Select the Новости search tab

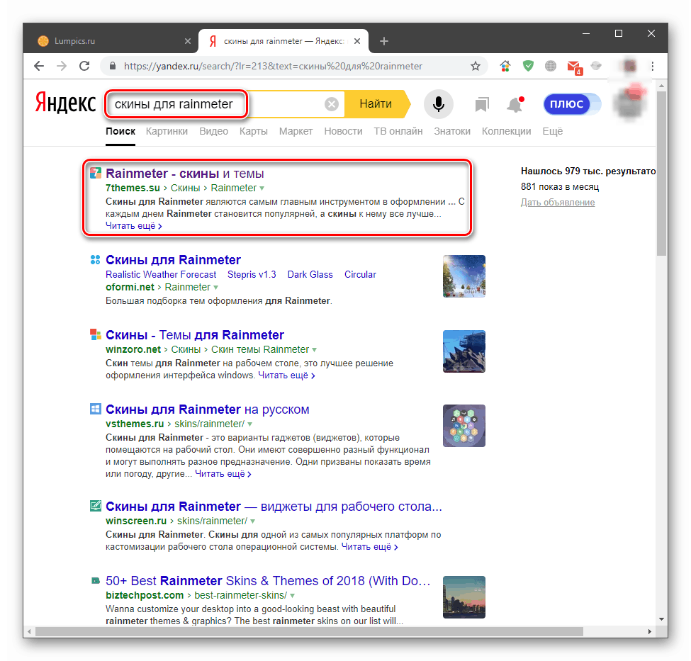343,131
